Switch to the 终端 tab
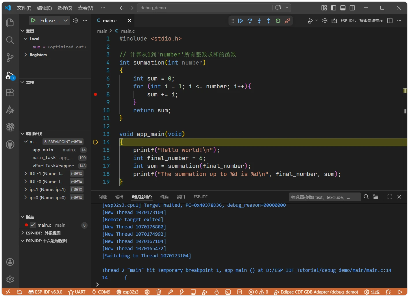The height and width of the screenshot is (297, 409). click(x=164, y=197)
